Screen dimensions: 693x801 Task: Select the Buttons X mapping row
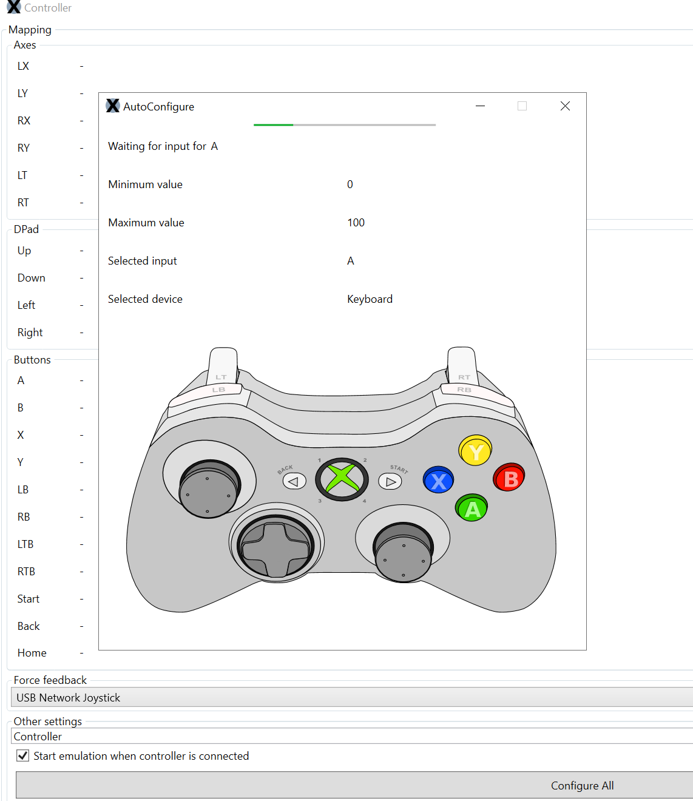tap(52, 434)
